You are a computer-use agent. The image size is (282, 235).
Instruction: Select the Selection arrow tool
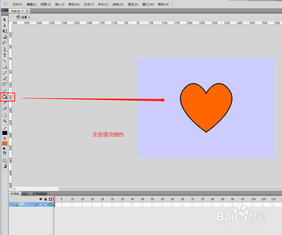click(5, 19)
